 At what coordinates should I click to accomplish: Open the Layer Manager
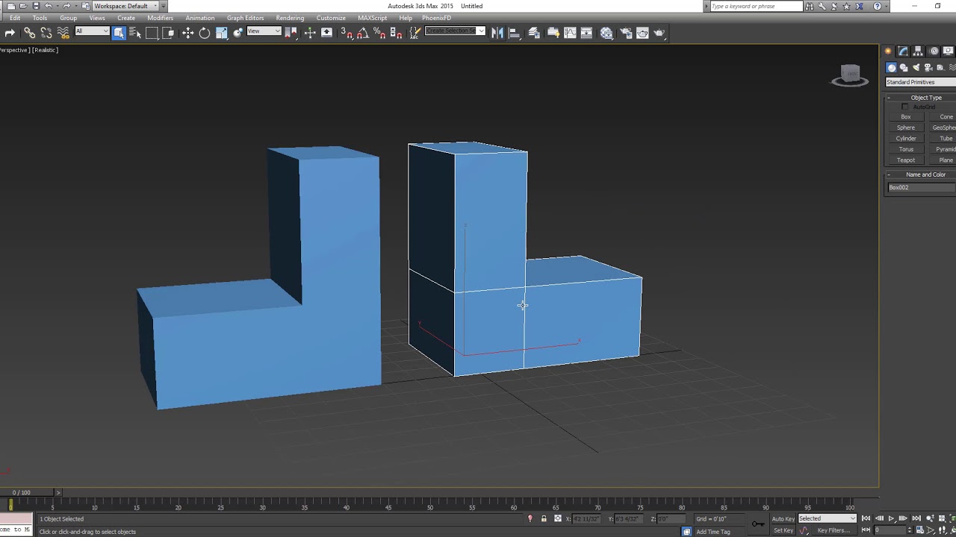coord(534,33)
